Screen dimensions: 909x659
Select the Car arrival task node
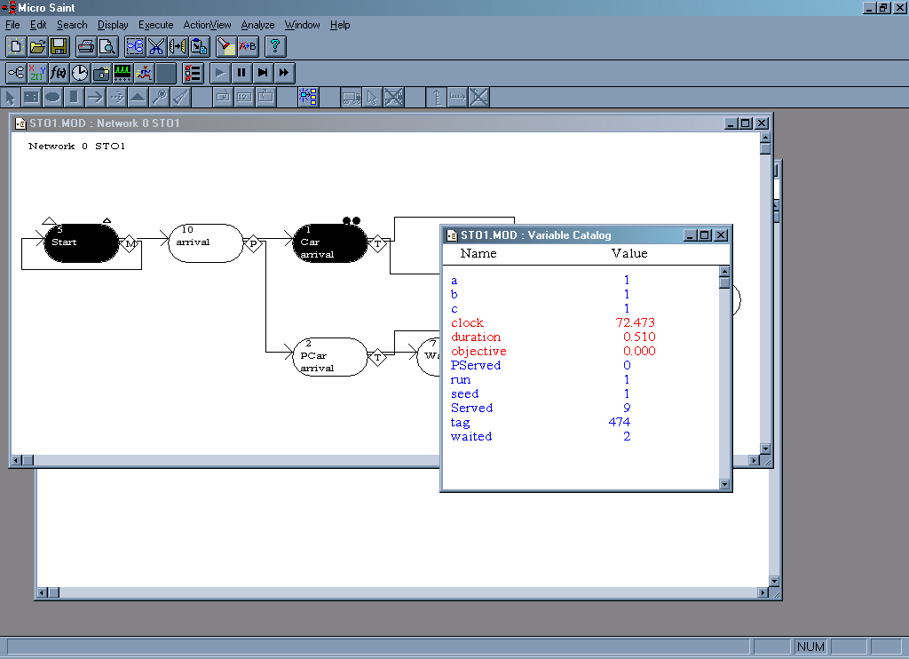(329, 243)
